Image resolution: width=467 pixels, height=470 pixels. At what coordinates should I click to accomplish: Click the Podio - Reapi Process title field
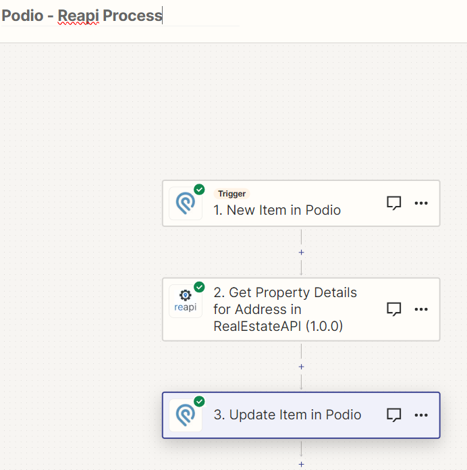[x=120, y=16]
